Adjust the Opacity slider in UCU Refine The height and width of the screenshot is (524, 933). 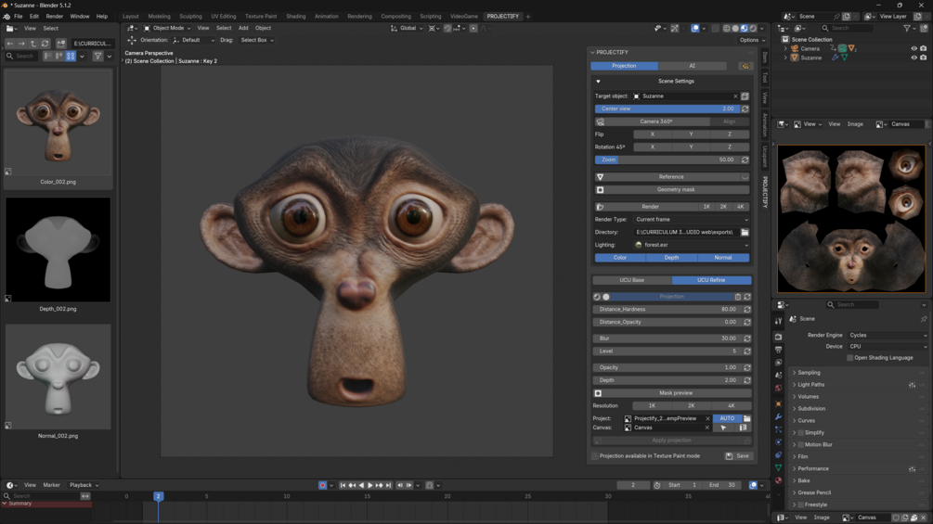(667, 368)
